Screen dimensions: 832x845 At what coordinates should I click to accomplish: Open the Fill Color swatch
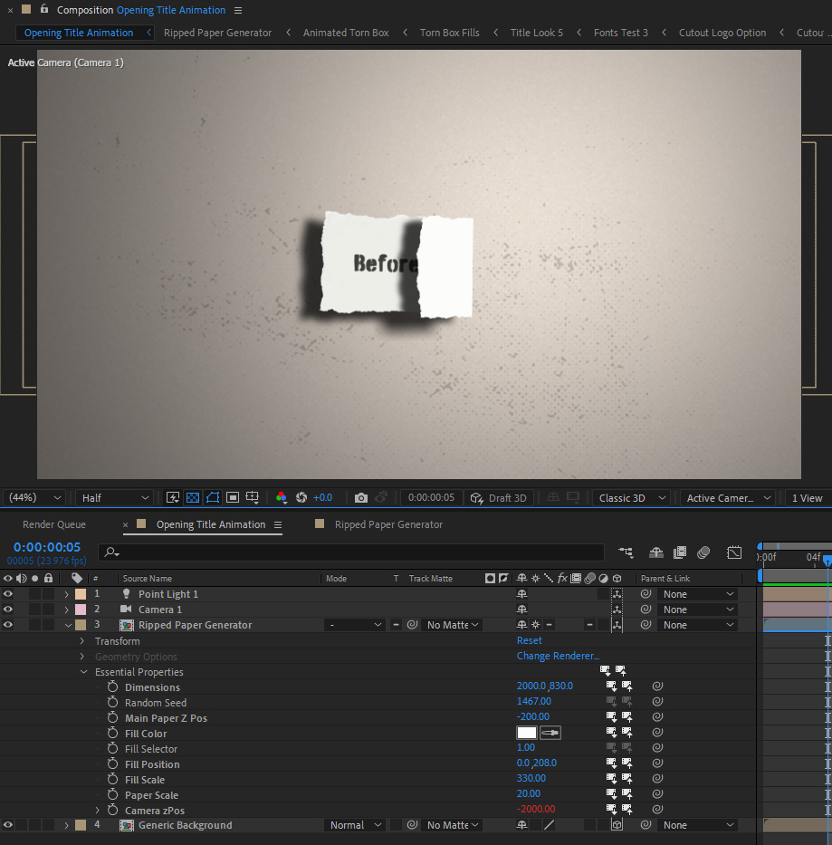pos(526,732)
